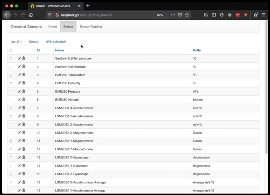270x195 pixels.
Task: Click the edit pencil for SeeSaw Soil Temperature
Action: tap(19, 58)
